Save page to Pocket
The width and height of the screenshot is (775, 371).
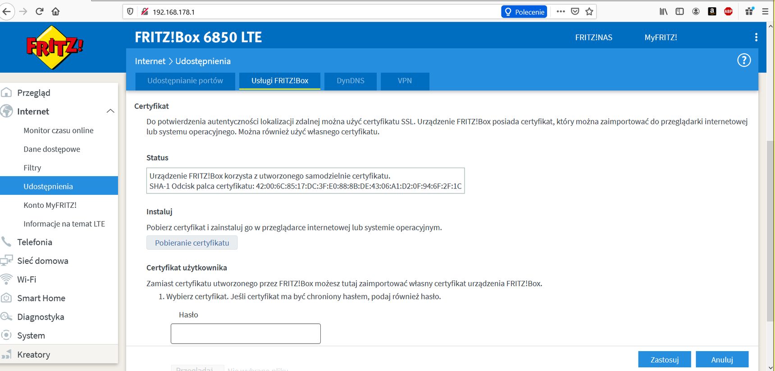point(575,12)
